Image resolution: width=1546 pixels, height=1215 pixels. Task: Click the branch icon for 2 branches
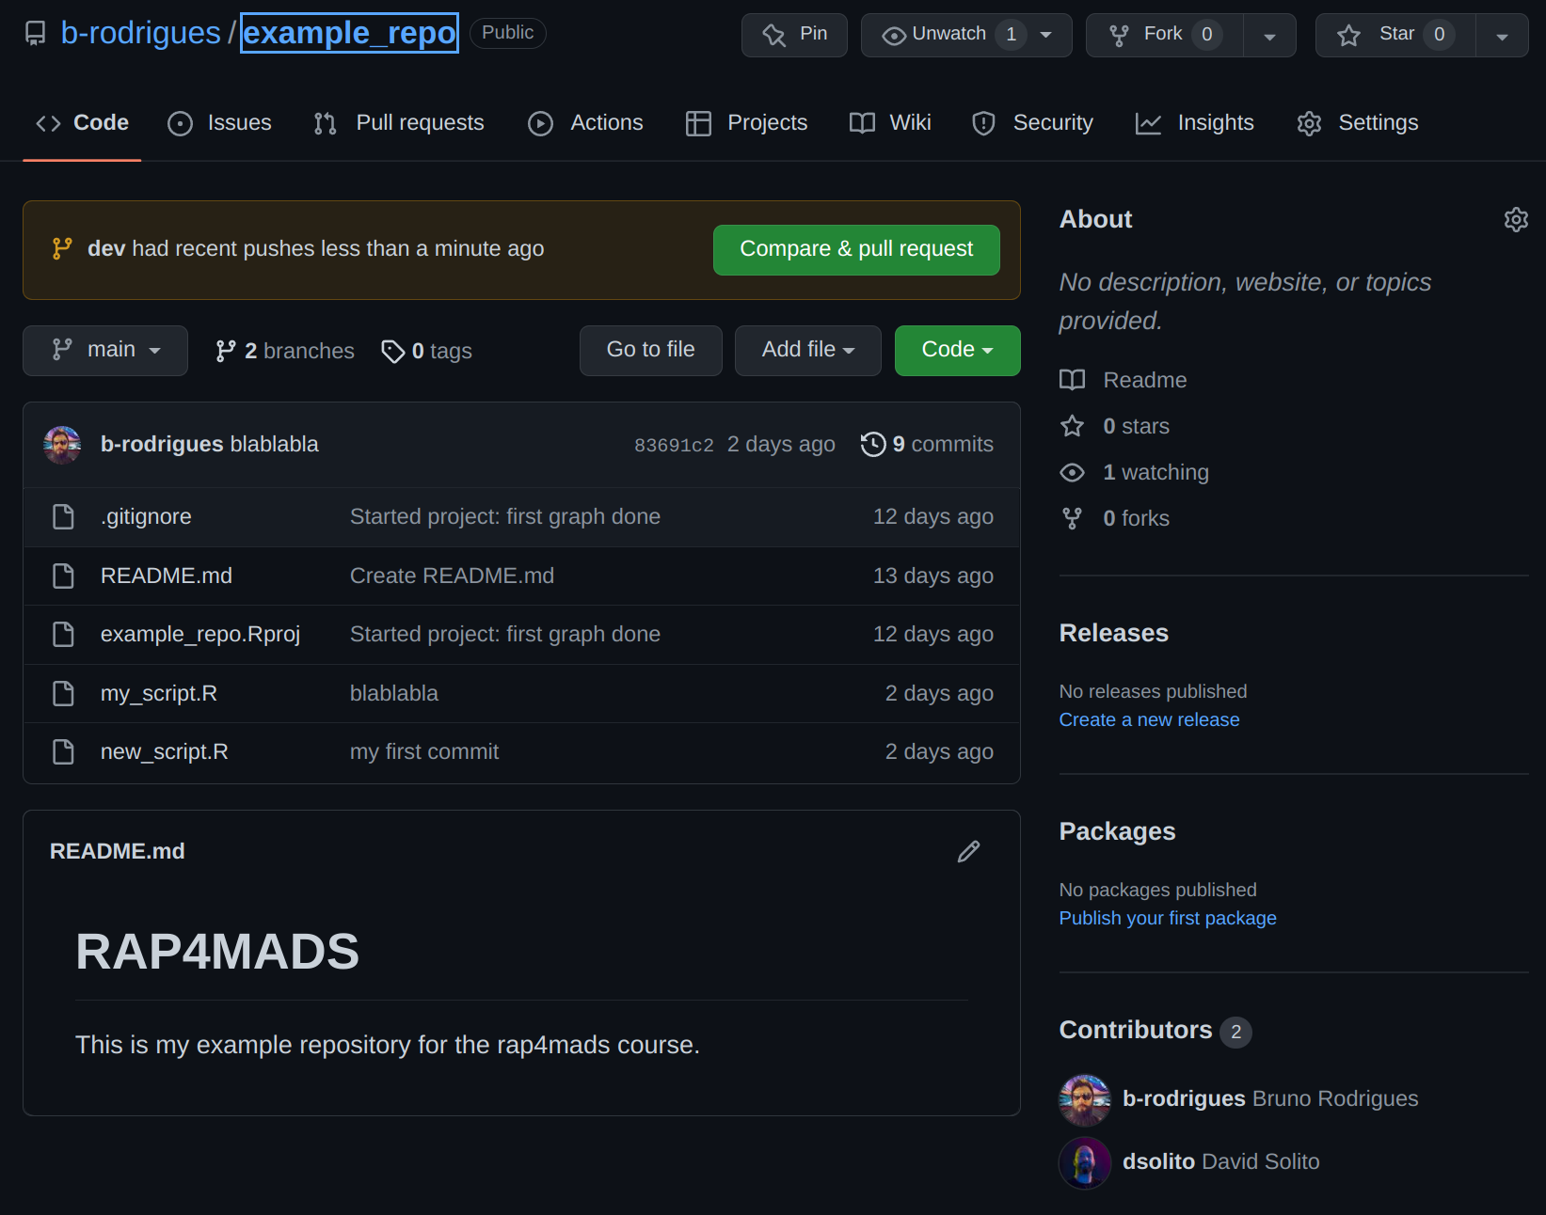(x=226, y=351)
